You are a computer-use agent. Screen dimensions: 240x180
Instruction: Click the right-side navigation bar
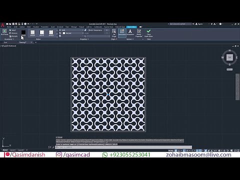coord(237,86)
